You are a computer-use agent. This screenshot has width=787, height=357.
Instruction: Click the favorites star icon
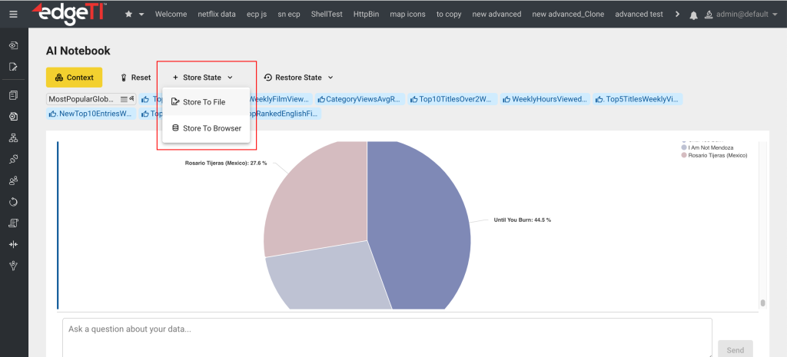tap(128, 15)
